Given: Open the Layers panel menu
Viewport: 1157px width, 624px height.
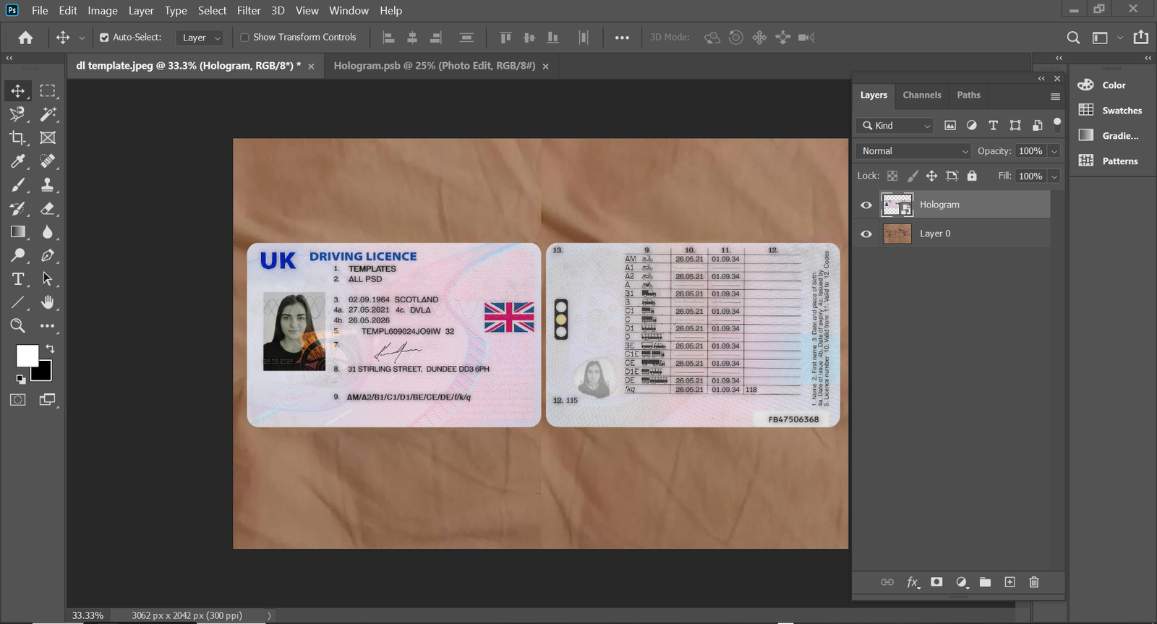Looking at the screenshot, I should [1055, 96].
